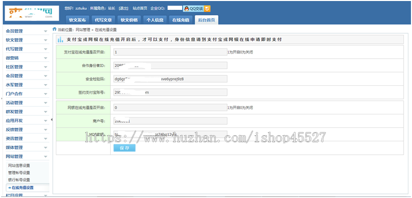This screenshot has height=198, width=412.
Task: Select the 软文价格 tab
Action: [129, 20]
